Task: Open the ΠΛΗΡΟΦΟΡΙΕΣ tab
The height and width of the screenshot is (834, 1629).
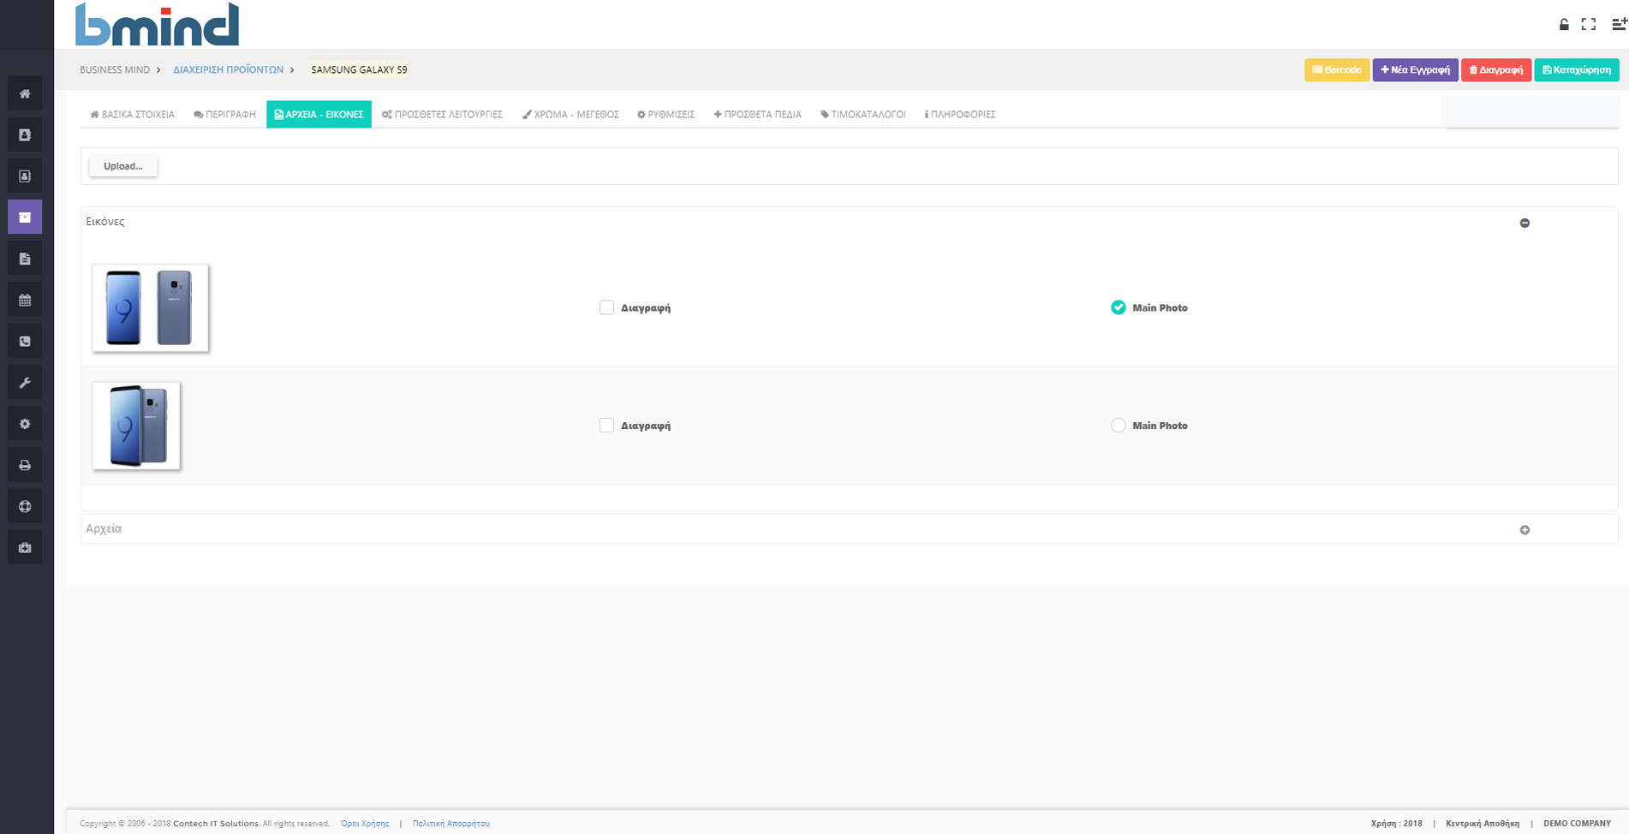Action: [959, 114]
